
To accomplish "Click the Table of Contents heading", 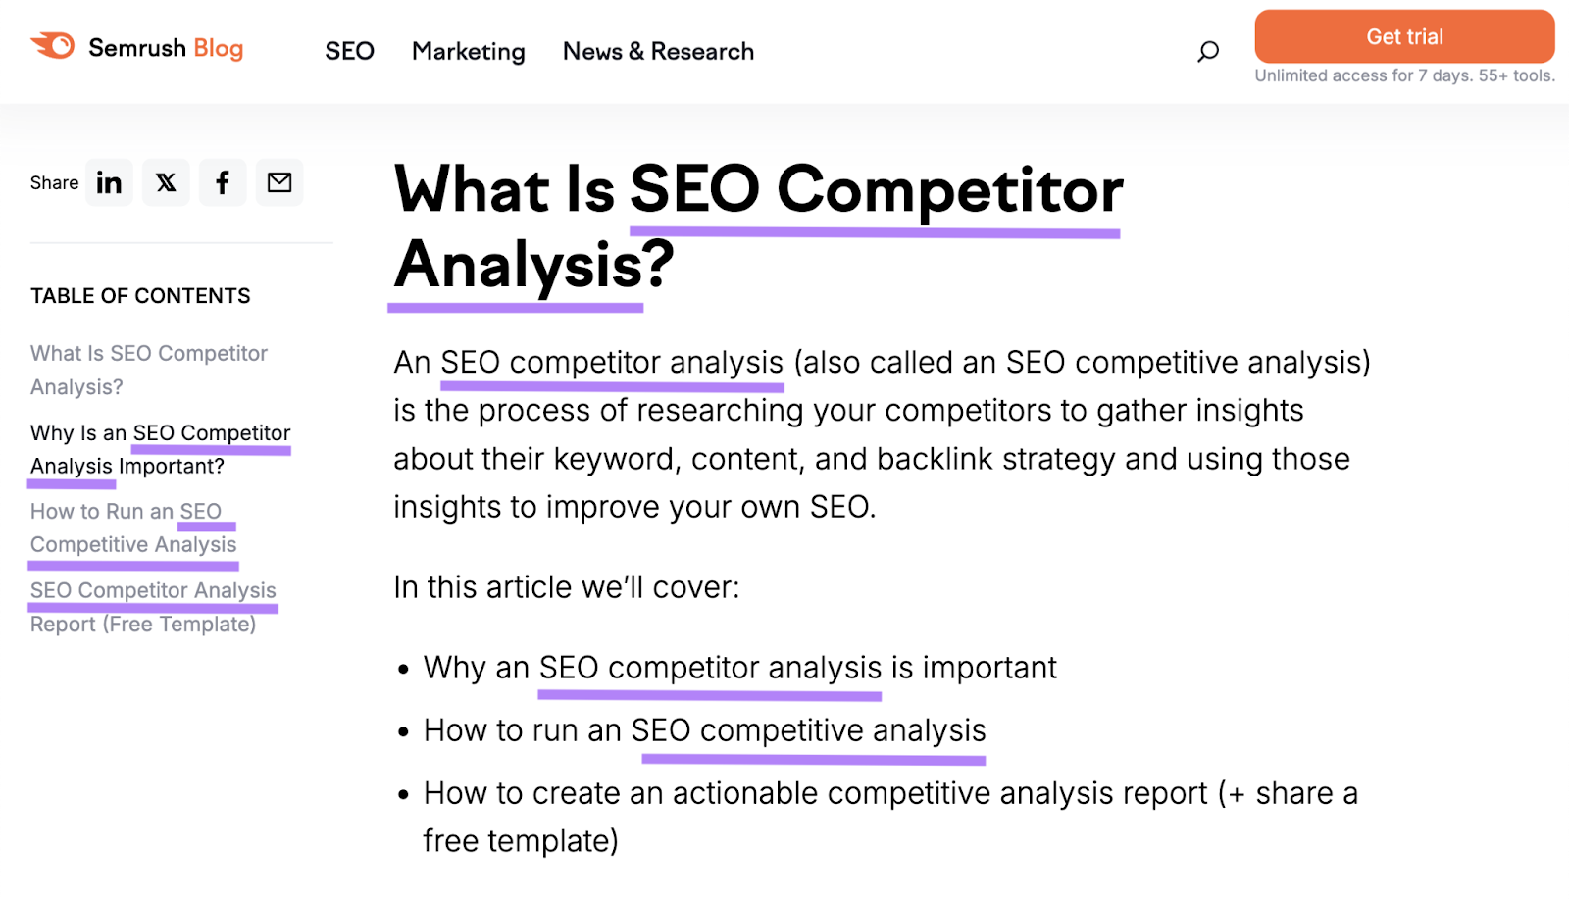I will (x=140, y=295).
